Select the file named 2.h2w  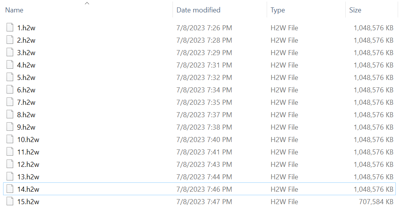point(26,40)
